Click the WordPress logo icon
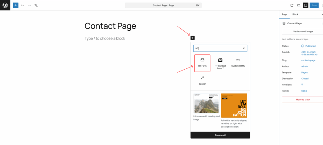Screen dimensions: 323x145 click(5, 5)
